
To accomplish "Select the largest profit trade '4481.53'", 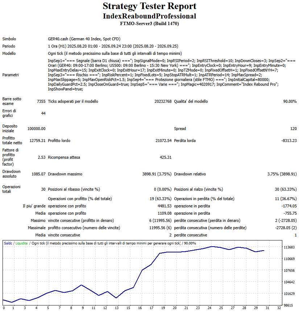I will [x=165, y=206].
